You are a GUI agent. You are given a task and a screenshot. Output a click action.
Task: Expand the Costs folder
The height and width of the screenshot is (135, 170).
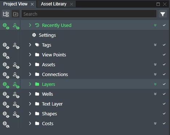(30, 123)
